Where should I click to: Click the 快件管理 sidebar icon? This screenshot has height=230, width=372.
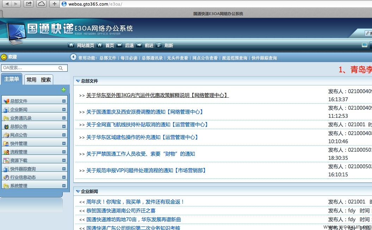[x=6, y=144]
